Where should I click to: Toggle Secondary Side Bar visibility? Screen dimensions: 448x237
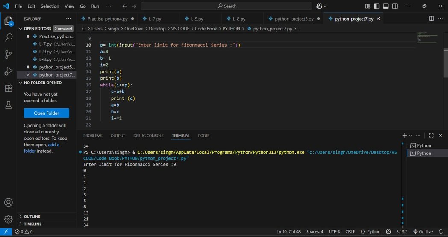[395, 6]
